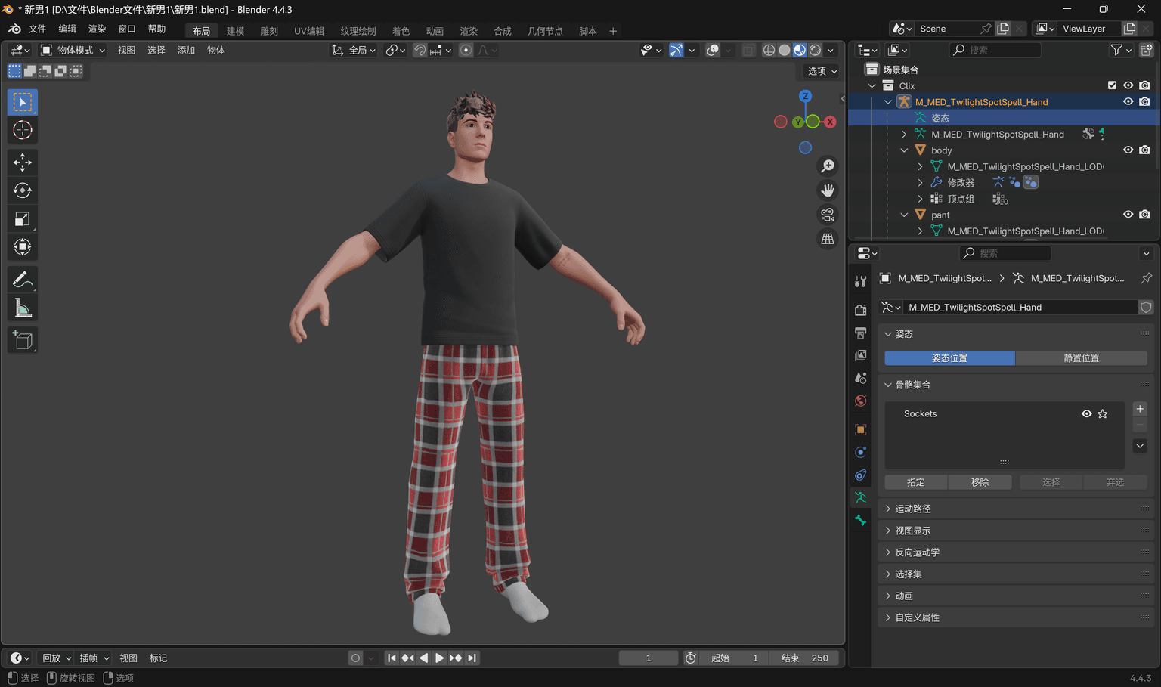Open the 文件 menu
1161x687 pixels.
pos(37,29)
